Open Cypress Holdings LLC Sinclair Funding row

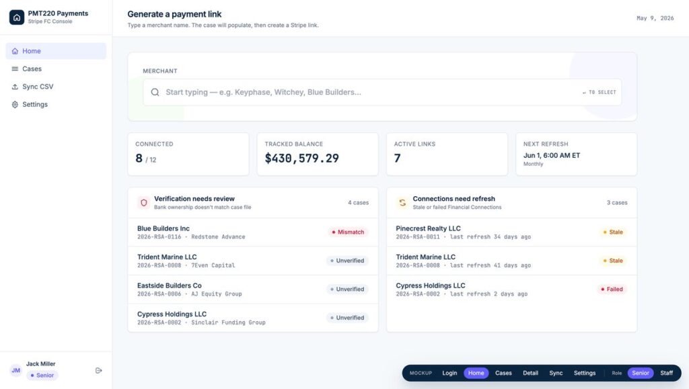click(253, 318)
